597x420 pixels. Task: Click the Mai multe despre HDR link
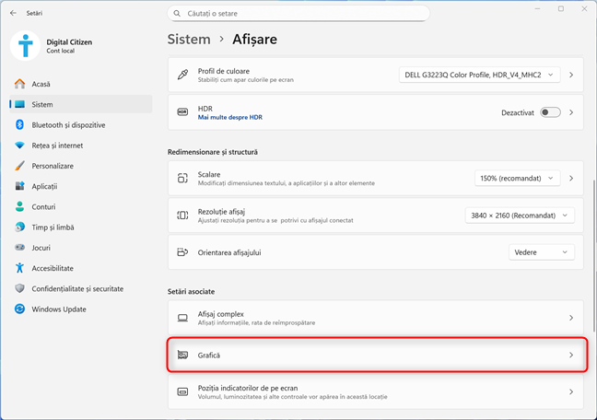[228, 118]
